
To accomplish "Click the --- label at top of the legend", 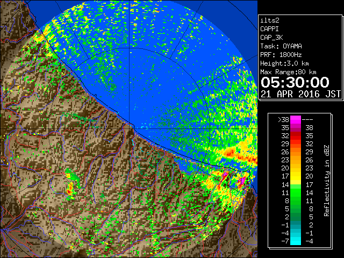I will (307, 120).
